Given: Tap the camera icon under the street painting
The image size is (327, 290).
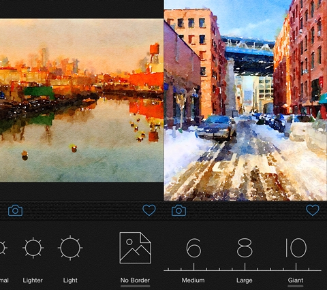Looking at the screenshot, I should 178,210.
